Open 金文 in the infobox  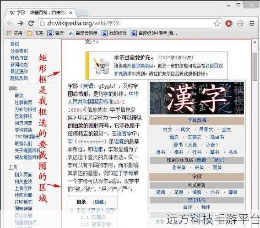[x=226, y=130]
